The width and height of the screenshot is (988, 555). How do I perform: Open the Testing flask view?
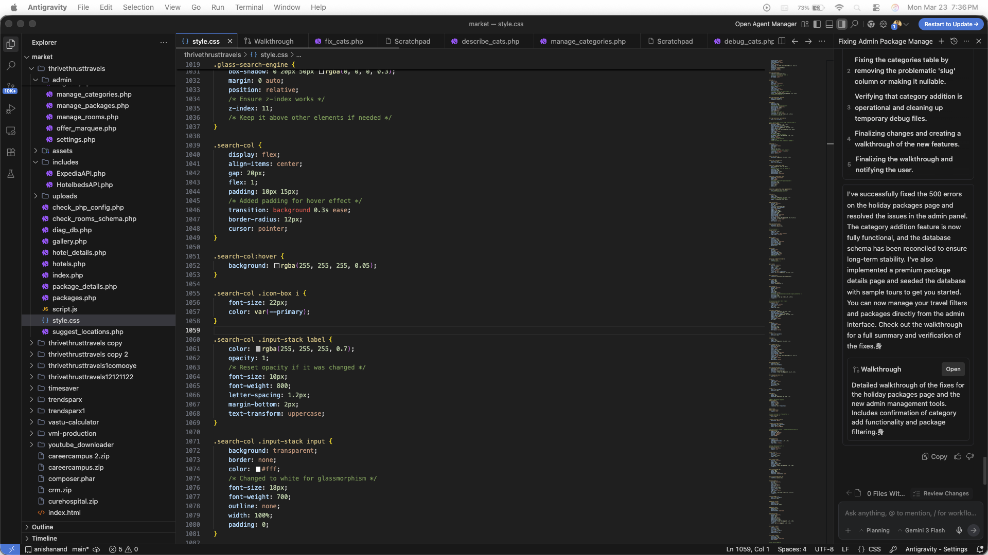tap(10, 174)
